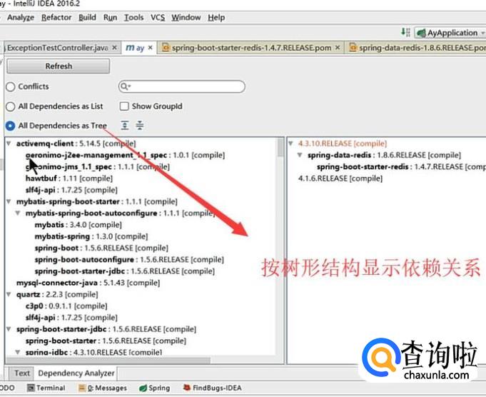Select geronimo-jms_1.1_spec : 1.1.1 dependency
Viewport: 486px width, 397px height.
pyautogui.click(x=98, y=166)
